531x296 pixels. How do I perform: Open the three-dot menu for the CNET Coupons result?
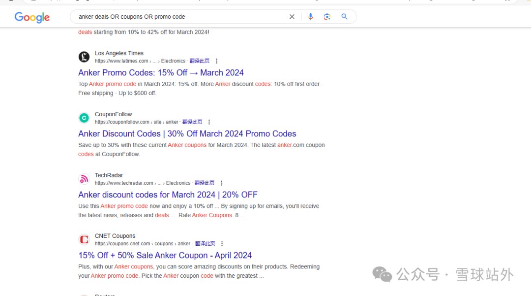pyautogui.click(x=222, y=243)
